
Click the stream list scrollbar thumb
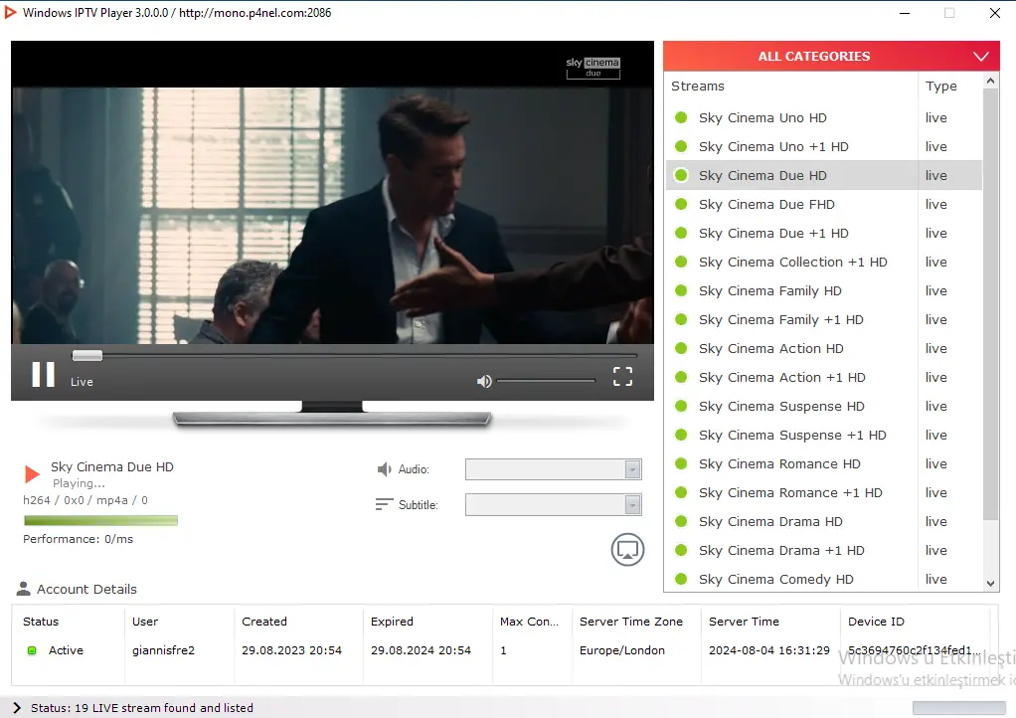click(990, 304)
